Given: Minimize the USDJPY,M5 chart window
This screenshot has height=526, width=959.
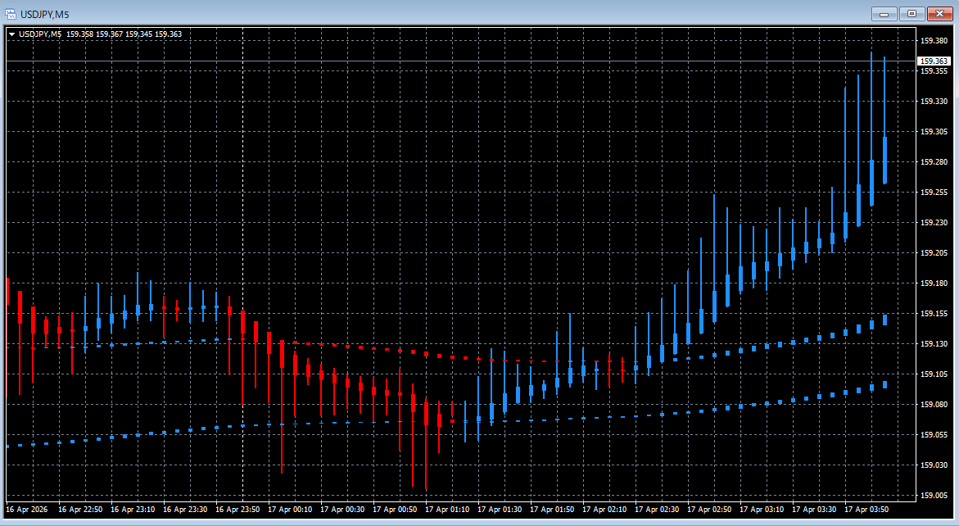Looking at the screenshot, I should click(884, 13).
